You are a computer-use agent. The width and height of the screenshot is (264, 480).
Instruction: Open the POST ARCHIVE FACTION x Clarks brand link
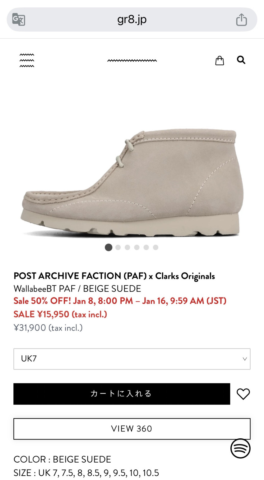click(114, 276)
